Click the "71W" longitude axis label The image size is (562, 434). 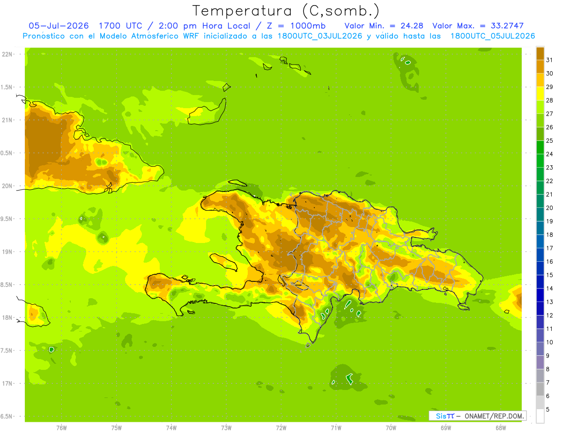336,428
